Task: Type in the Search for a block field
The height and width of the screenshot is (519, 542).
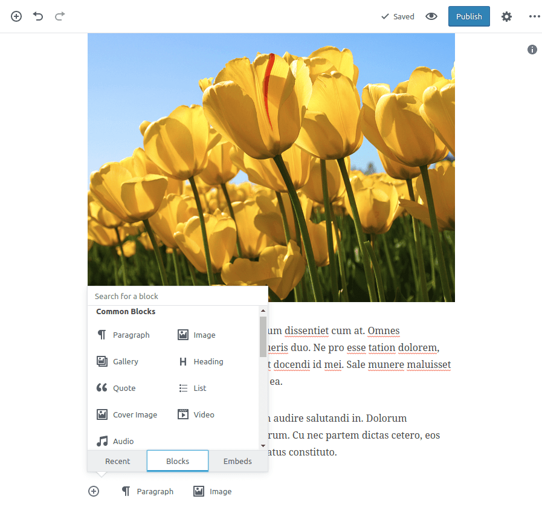Action: coord(178,296)
